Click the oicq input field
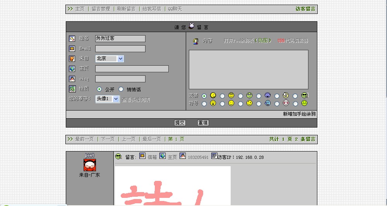Image resolution: width=387 pixels, height=206 pixels. point(120,79)
